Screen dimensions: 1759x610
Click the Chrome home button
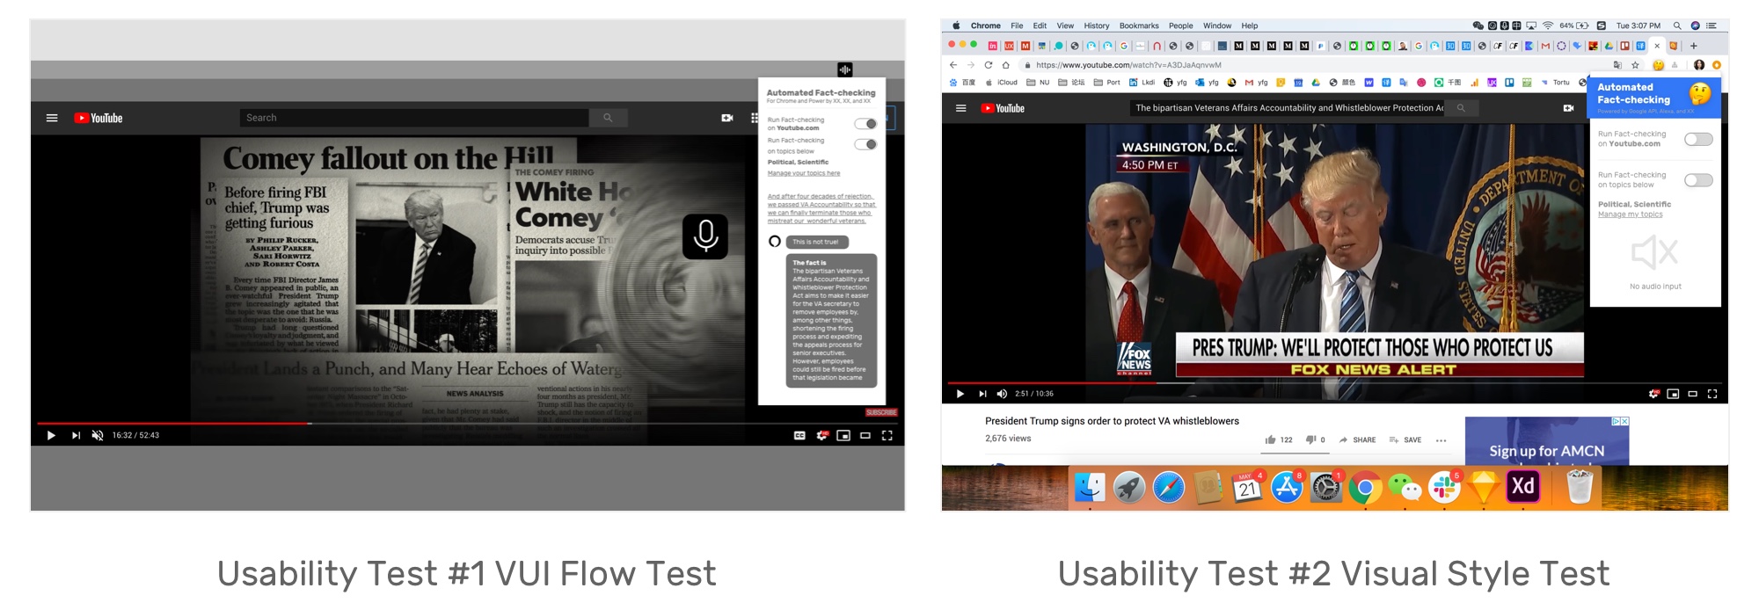(x=1005, y=65)
